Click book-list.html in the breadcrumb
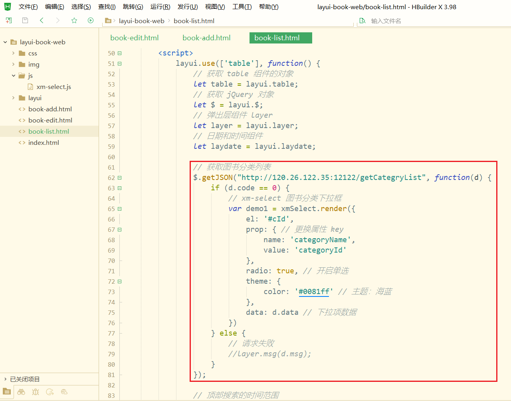This screenshot has height=401, width=511. click(x=194, y=21)
